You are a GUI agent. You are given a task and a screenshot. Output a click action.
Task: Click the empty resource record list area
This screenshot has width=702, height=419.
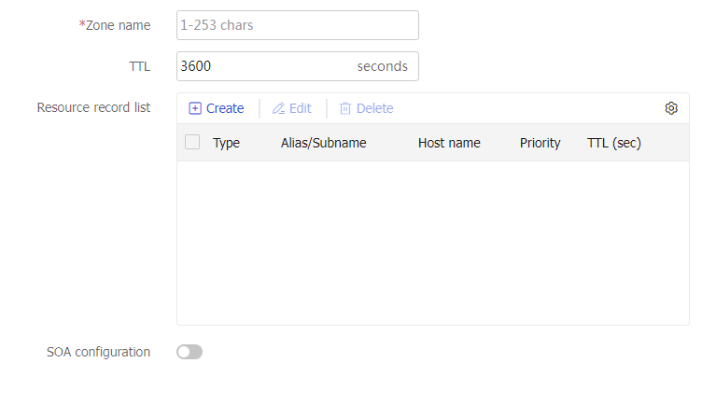point(433,243)
